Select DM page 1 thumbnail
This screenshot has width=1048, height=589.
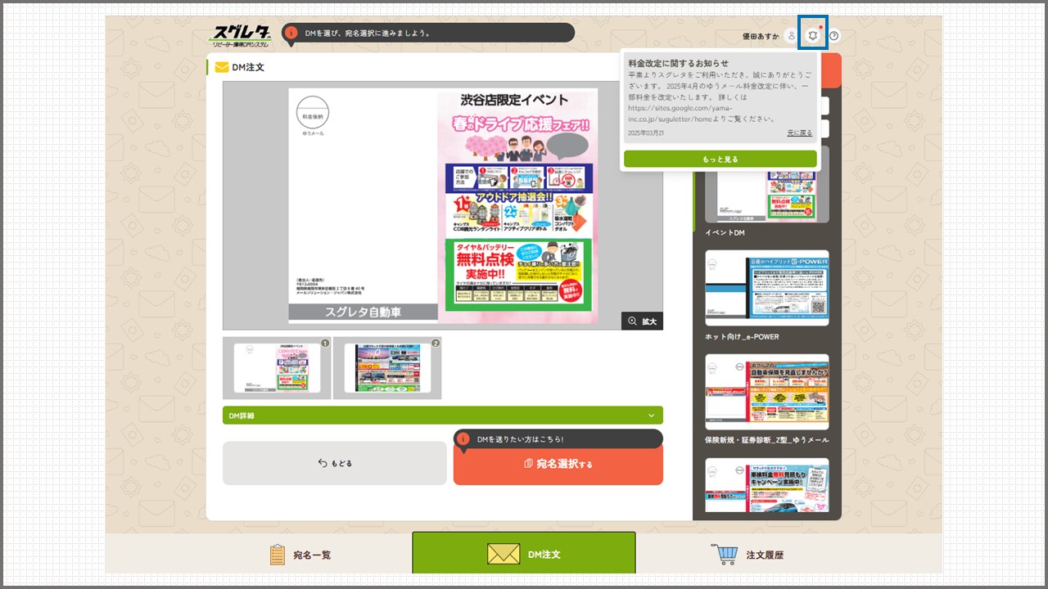click(x=277, y=368)
